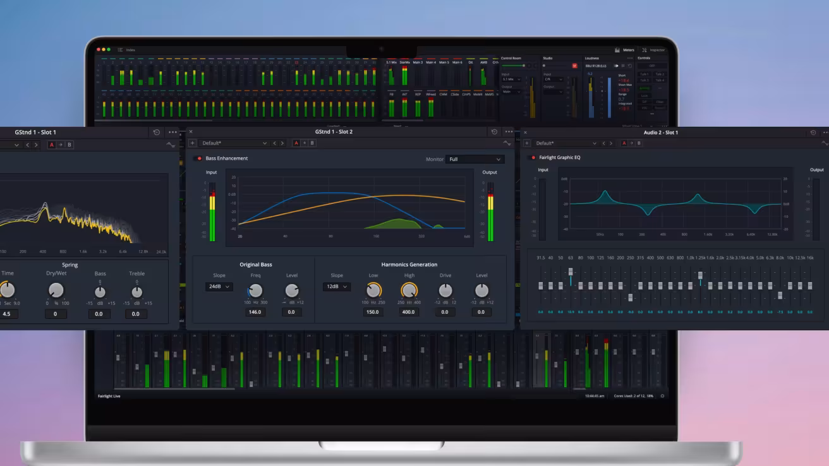Select state A in Audio 2 - Slot 1
Screen dimensions: 829x466
pos(625,143)
